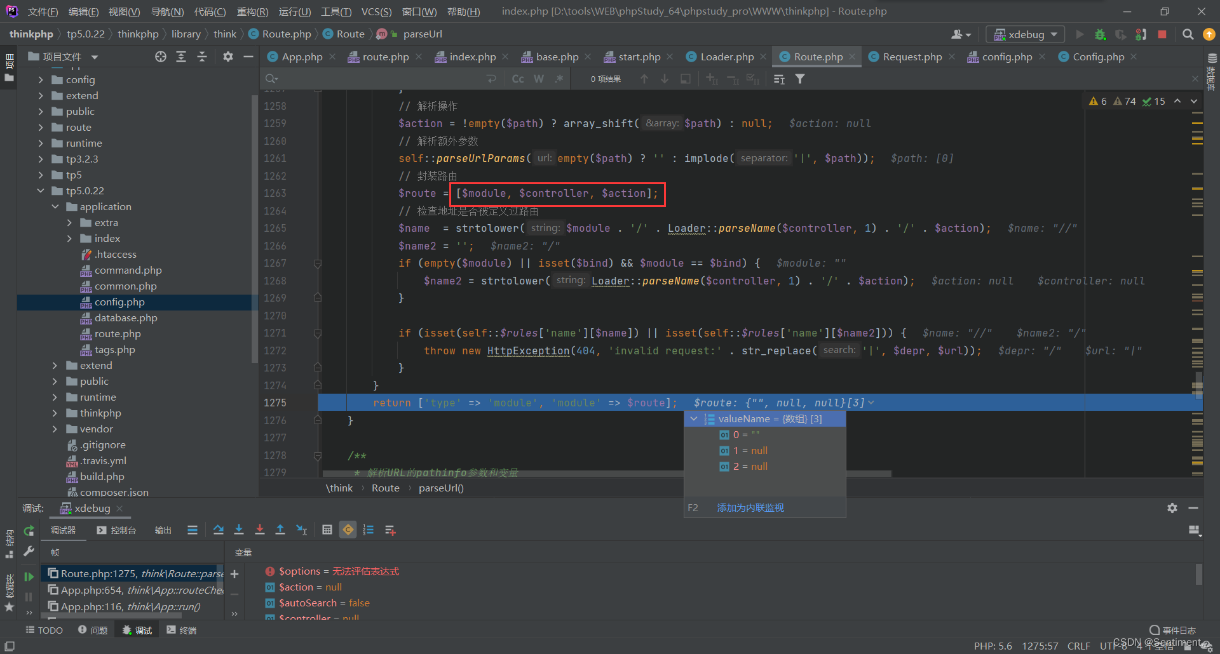Collapse the tp5.0.22 folder
Viewport: 1220px width, 654px height.
click(41, 190)
